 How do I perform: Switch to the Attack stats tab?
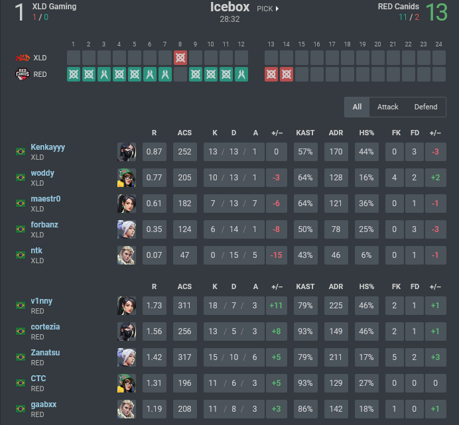387,107
